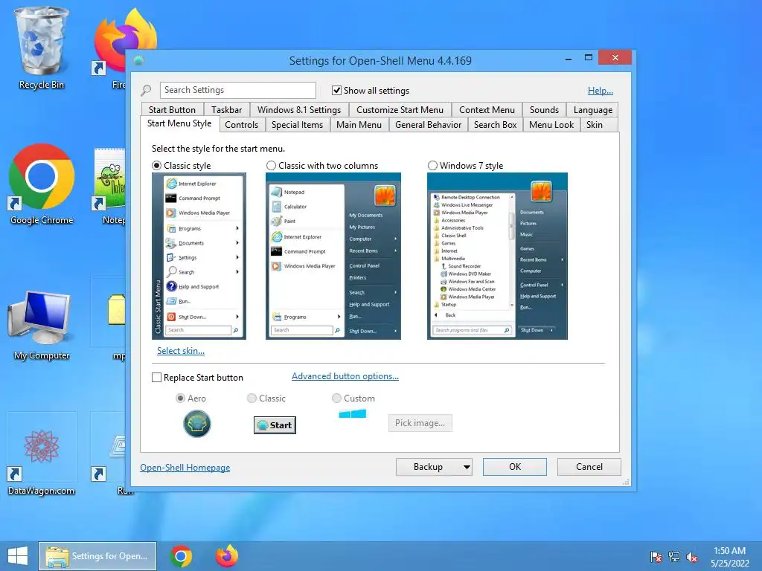Enable the Replace Start button checkbox
The width and height of the screenshot is (762, 571).
point(156,377)
